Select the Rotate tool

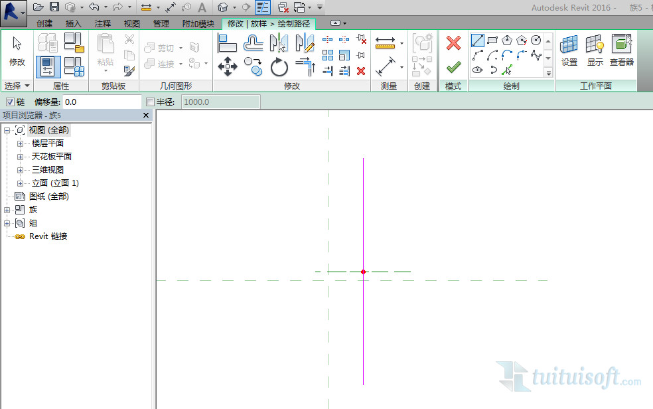279,66
